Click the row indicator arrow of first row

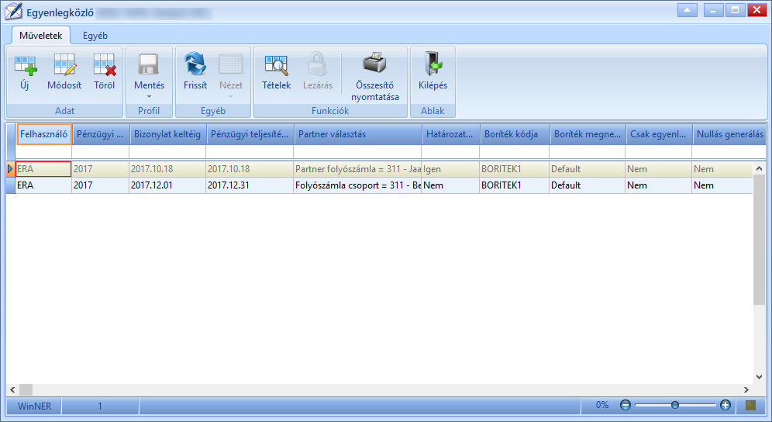tap(10, 169)
